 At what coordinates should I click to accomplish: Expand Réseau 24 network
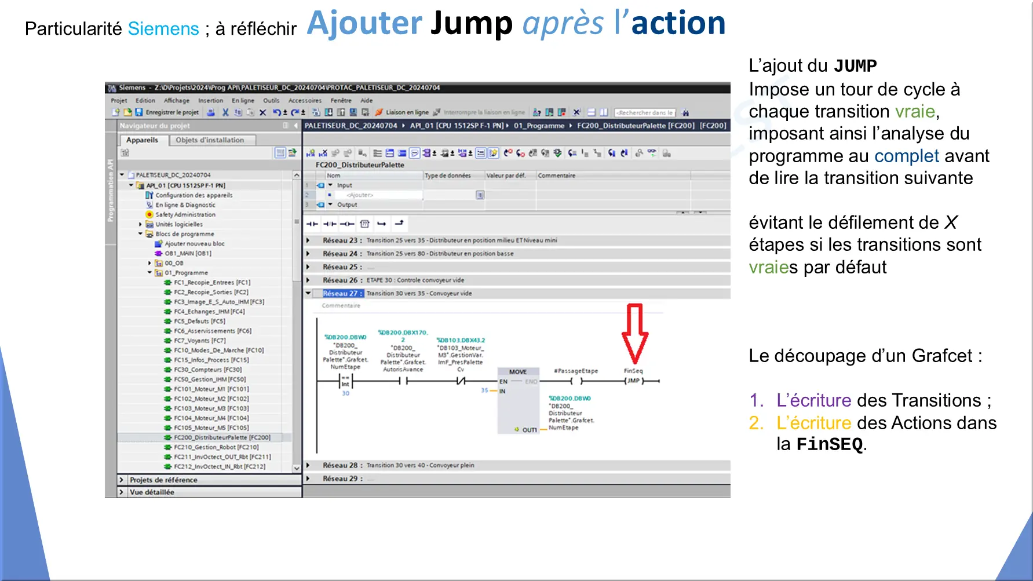click(x=308, y=253)
